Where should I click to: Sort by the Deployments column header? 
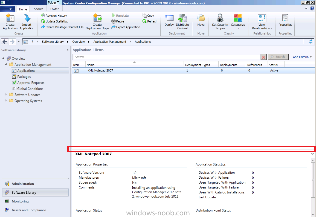point(232,65)
